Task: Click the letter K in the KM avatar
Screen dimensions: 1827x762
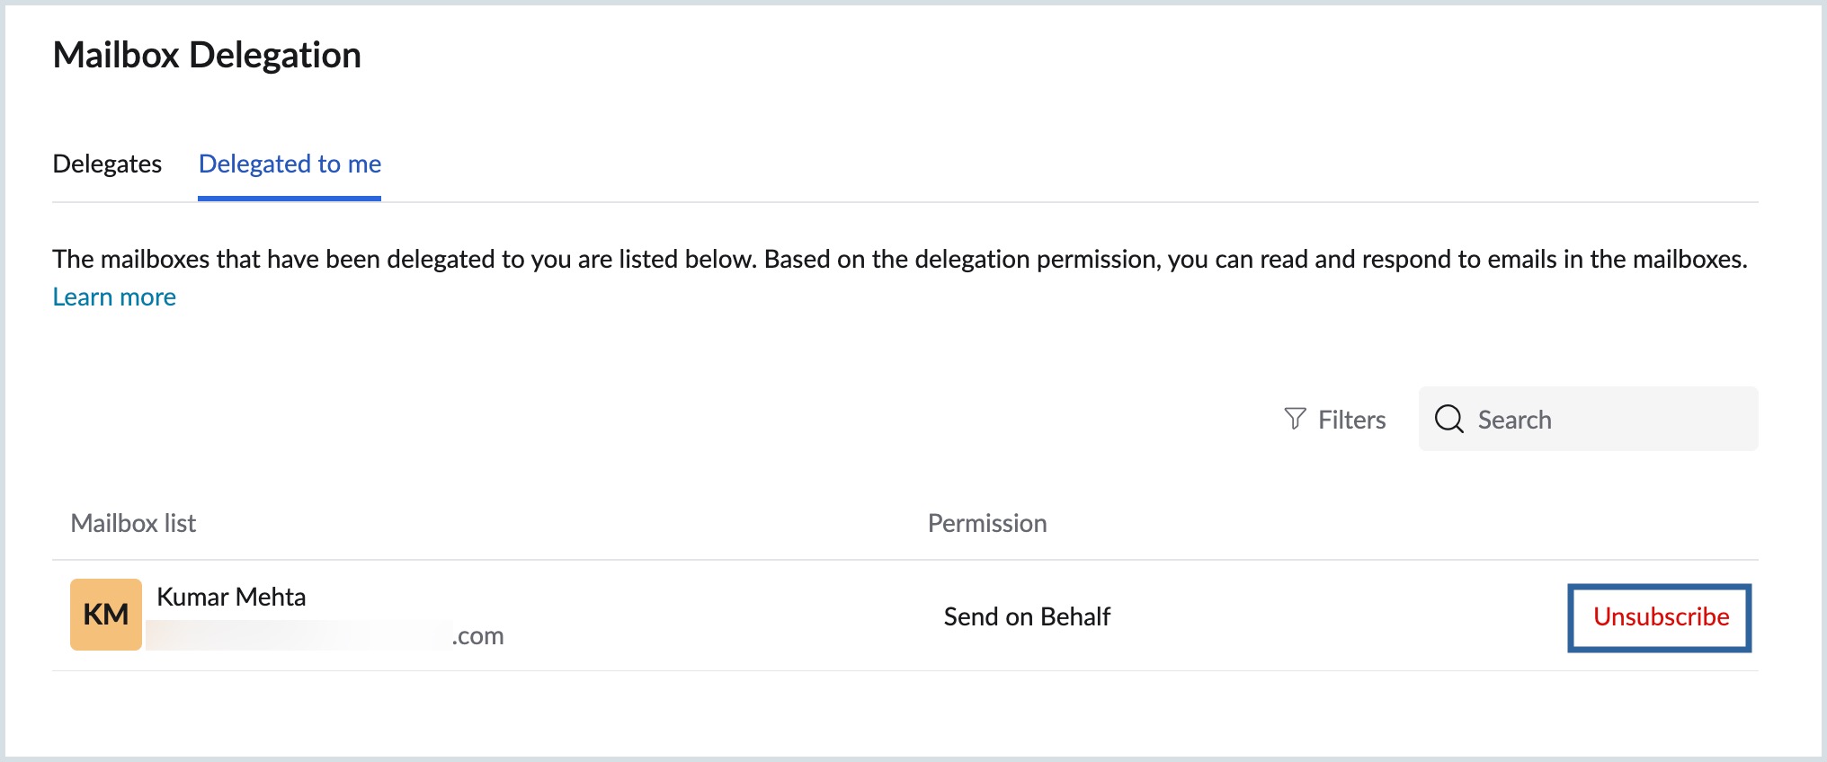Action: [x=94, y=615]
